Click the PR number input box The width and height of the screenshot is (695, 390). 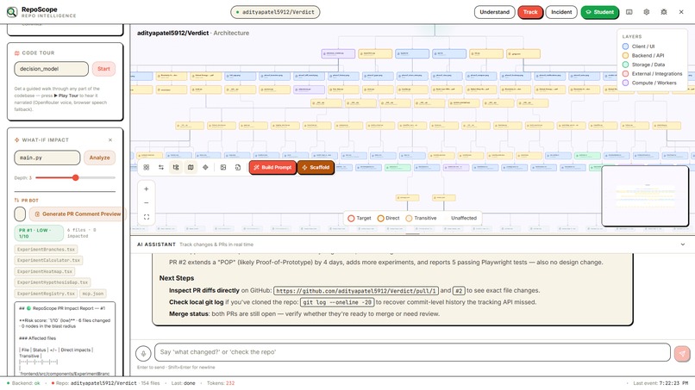click(x=20, y=214)
